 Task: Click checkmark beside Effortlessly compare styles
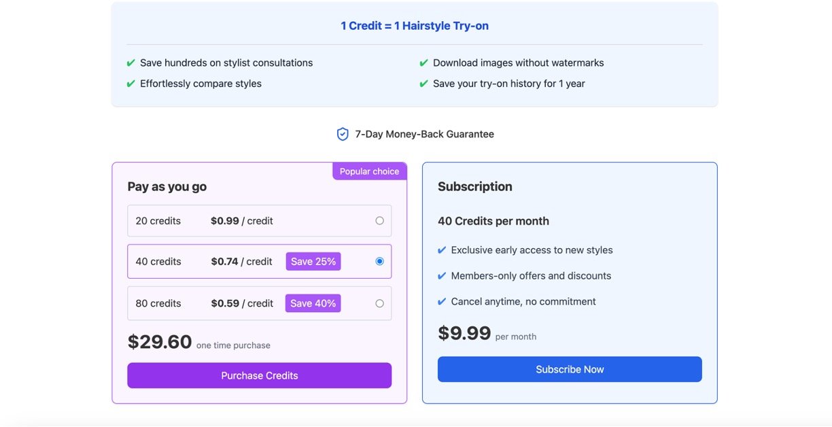pos(131,84)
